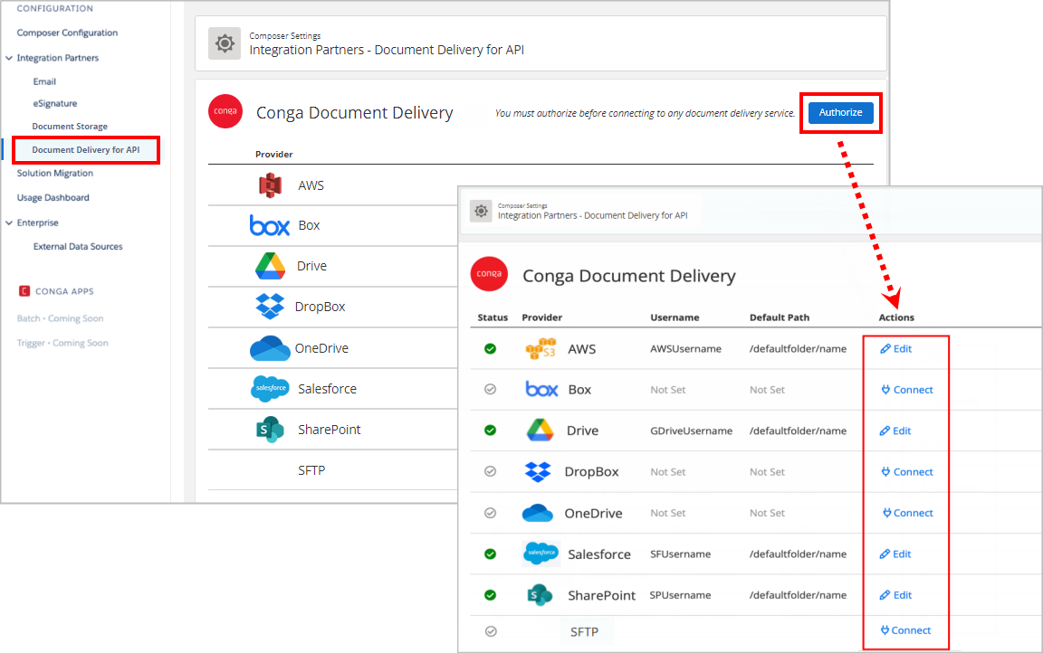This screenshot has height=653, width=1043.
Task: Click the Conga Apps icon
Action: click(24, 291)
